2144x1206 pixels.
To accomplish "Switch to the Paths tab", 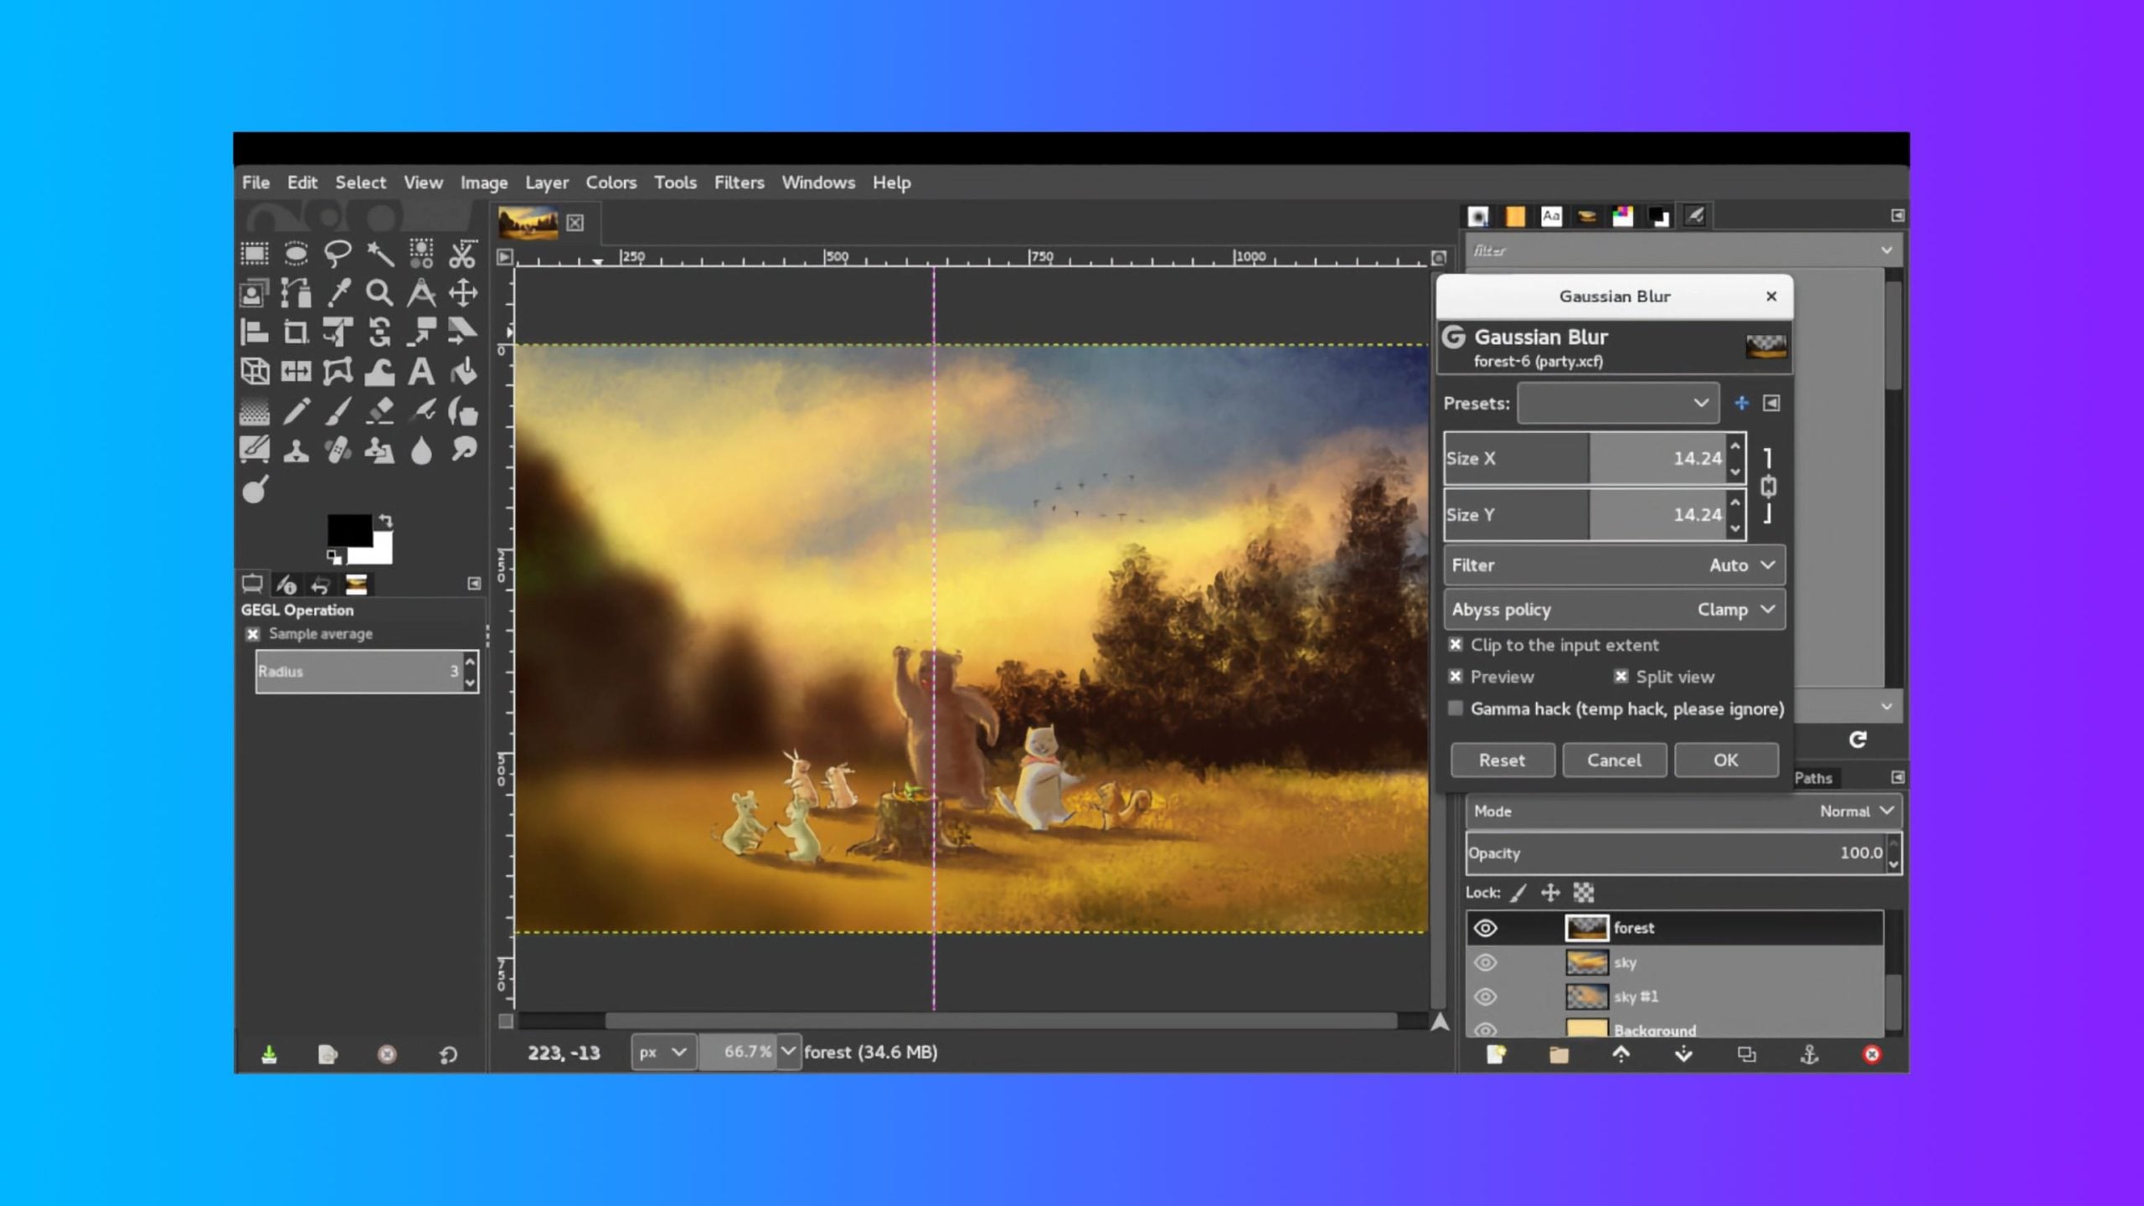I will coord(1813,778).
